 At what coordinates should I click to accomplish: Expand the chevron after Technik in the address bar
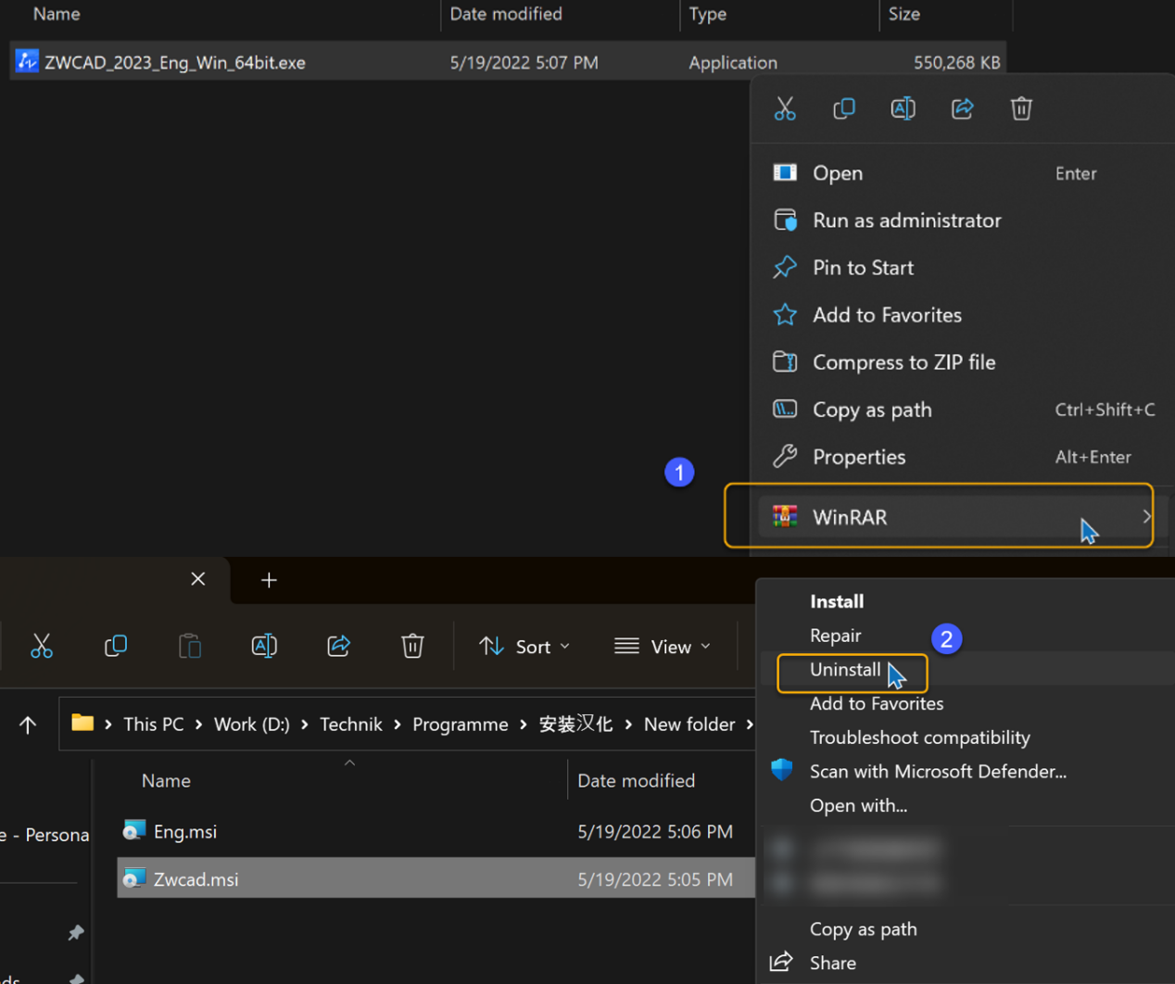397,724
